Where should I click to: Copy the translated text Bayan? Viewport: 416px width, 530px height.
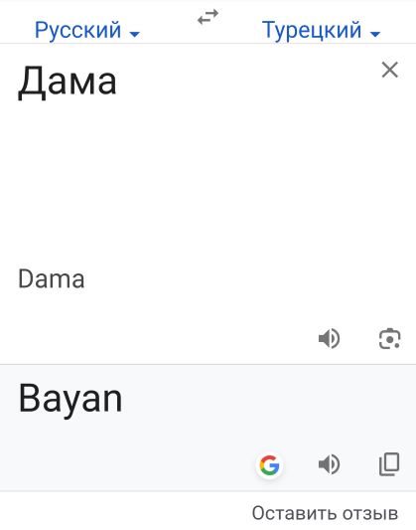[389, 464]
